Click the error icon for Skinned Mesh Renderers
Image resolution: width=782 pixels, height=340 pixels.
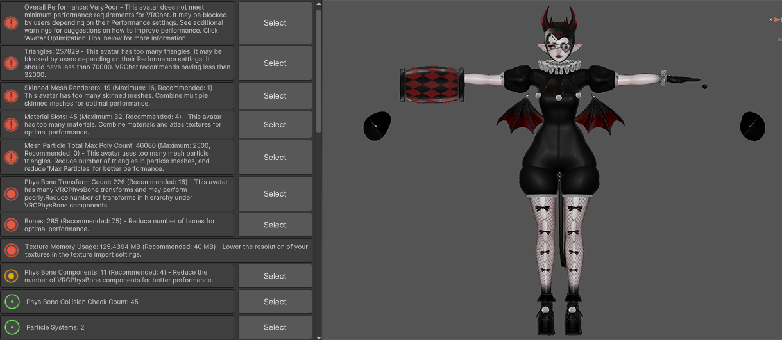pyautogui.click(x=11, y=96)
